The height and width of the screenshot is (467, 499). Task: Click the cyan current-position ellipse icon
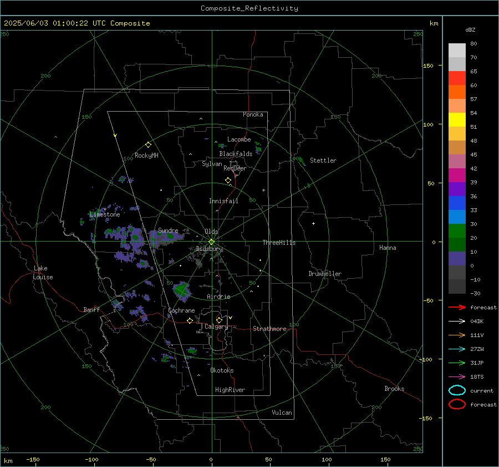click(457, 390)
